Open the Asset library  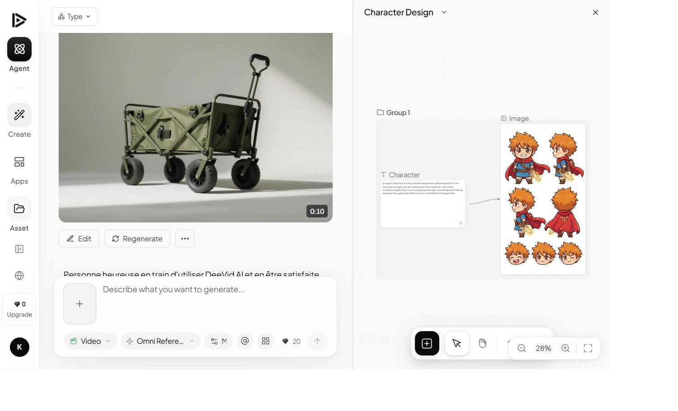coord(19,208)
